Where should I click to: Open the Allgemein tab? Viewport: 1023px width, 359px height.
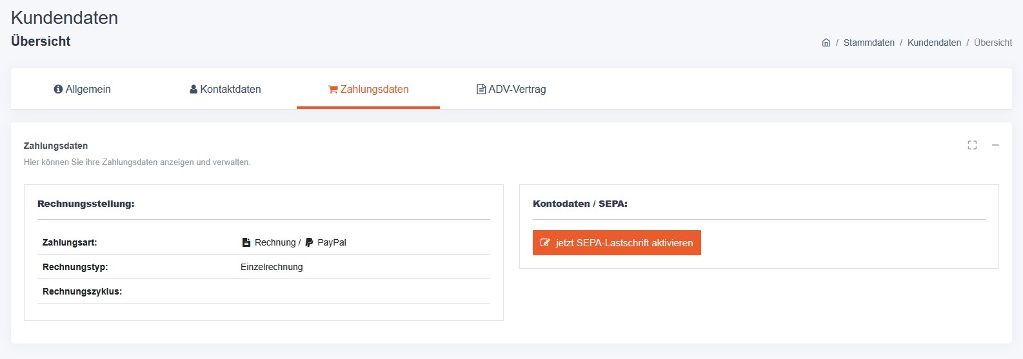click(x=88, y=90)
